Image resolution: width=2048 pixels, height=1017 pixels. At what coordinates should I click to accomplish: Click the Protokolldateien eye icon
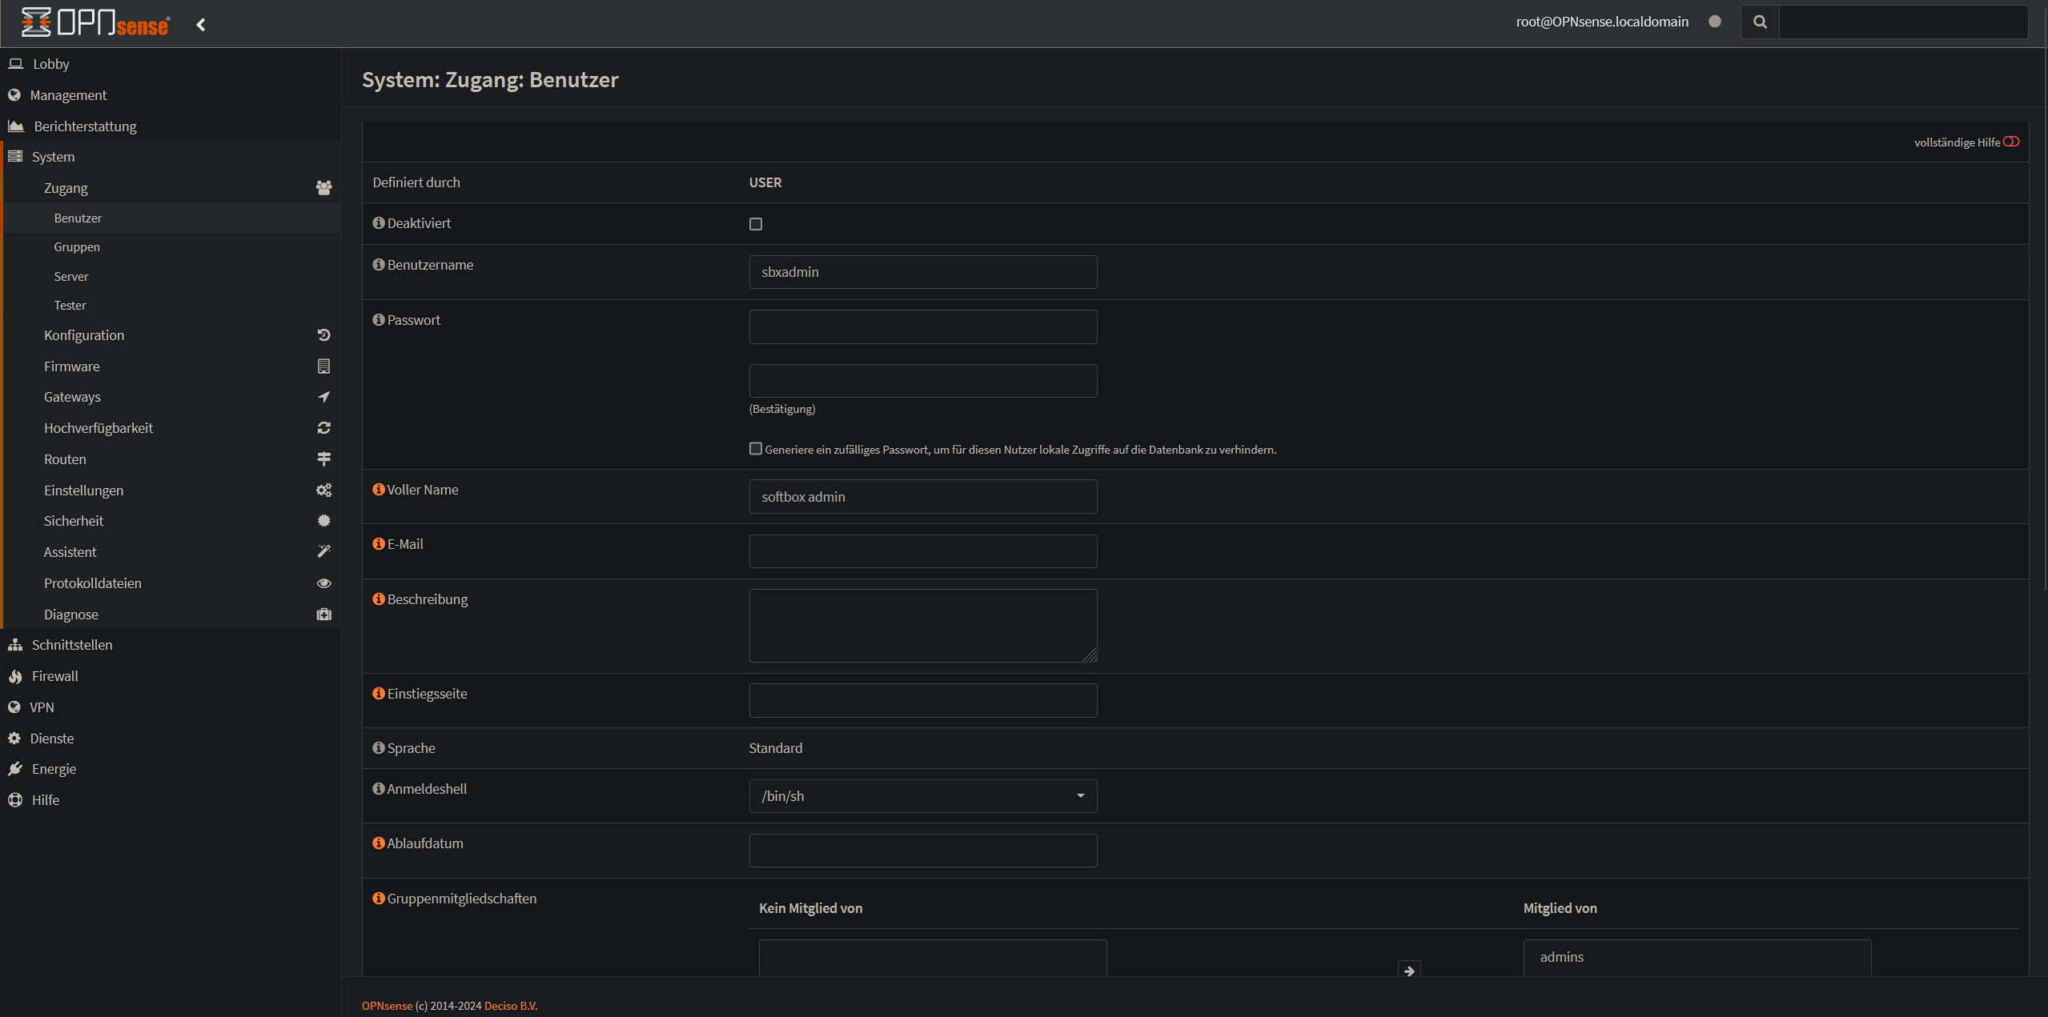pos(323,583)
